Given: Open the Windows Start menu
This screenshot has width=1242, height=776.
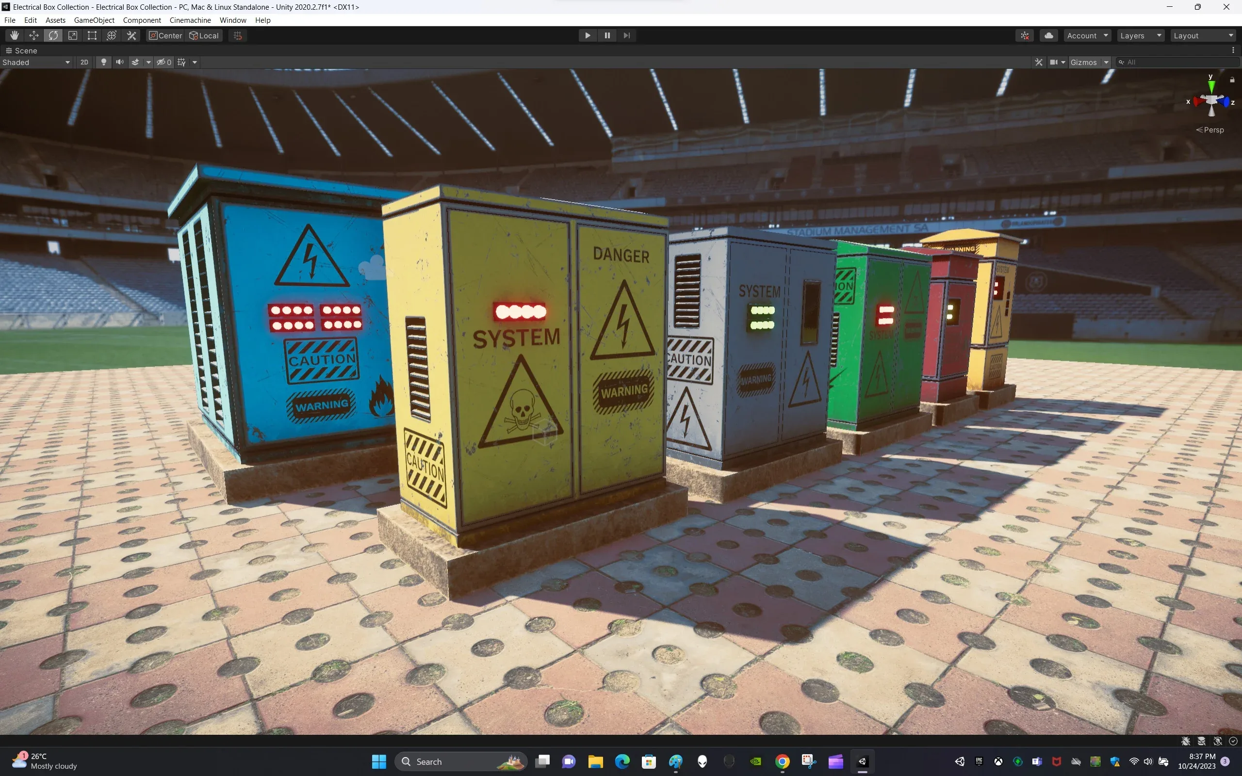Looking at the screenshot, I should 379,761.
